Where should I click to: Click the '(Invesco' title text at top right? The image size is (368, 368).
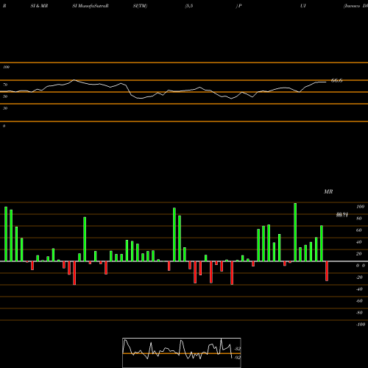click(x=353, y=6)
